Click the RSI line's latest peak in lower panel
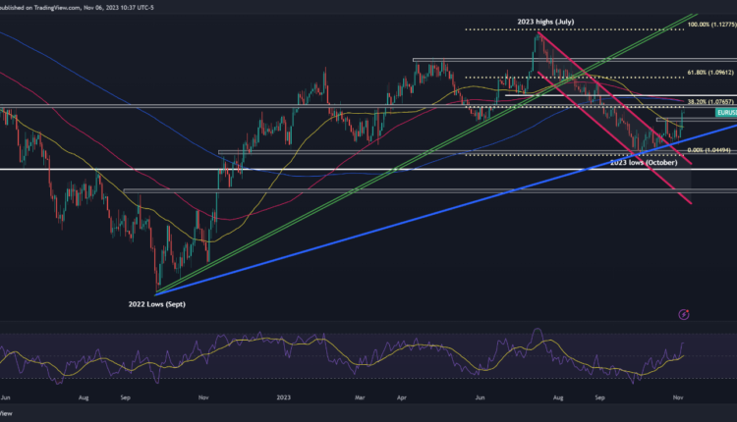The image size is (737, 422). 682,343
